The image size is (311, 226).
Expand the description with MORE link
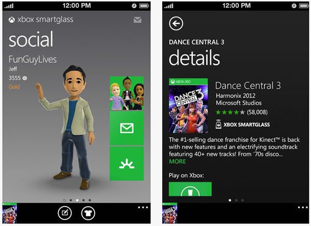pos(177,162)
